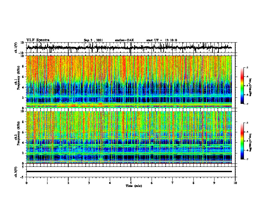
Task: Click the time axis '0' tick label
Action: pyautogui.click(x=26, y=183)
